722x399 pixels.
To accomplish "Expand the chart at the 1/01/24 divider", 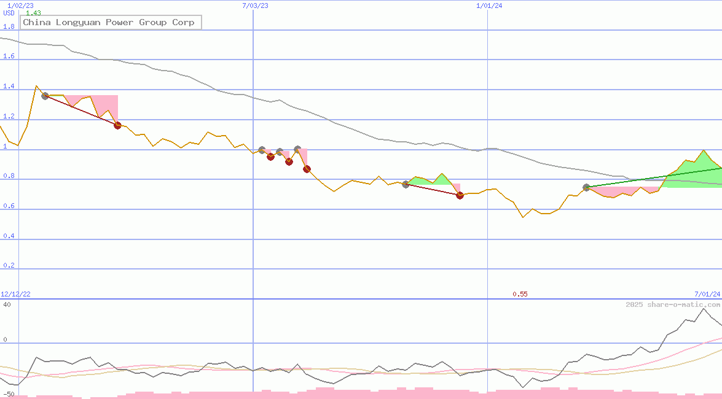I will (487, 147).
